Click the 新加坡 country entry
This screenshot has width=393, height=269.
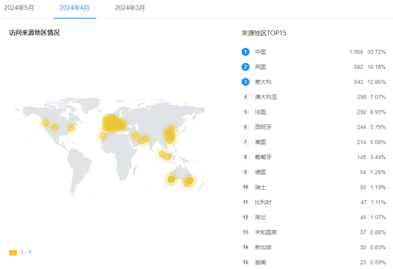point(263,247)
